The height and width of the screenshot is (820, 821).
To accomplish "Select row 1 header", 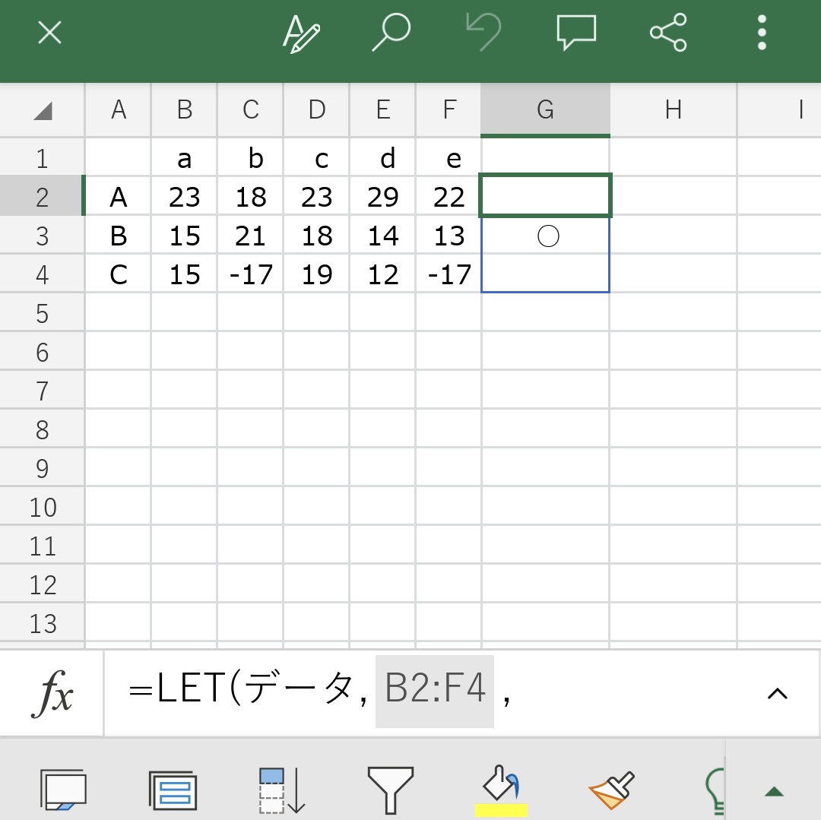I will [x=42, y=158].
